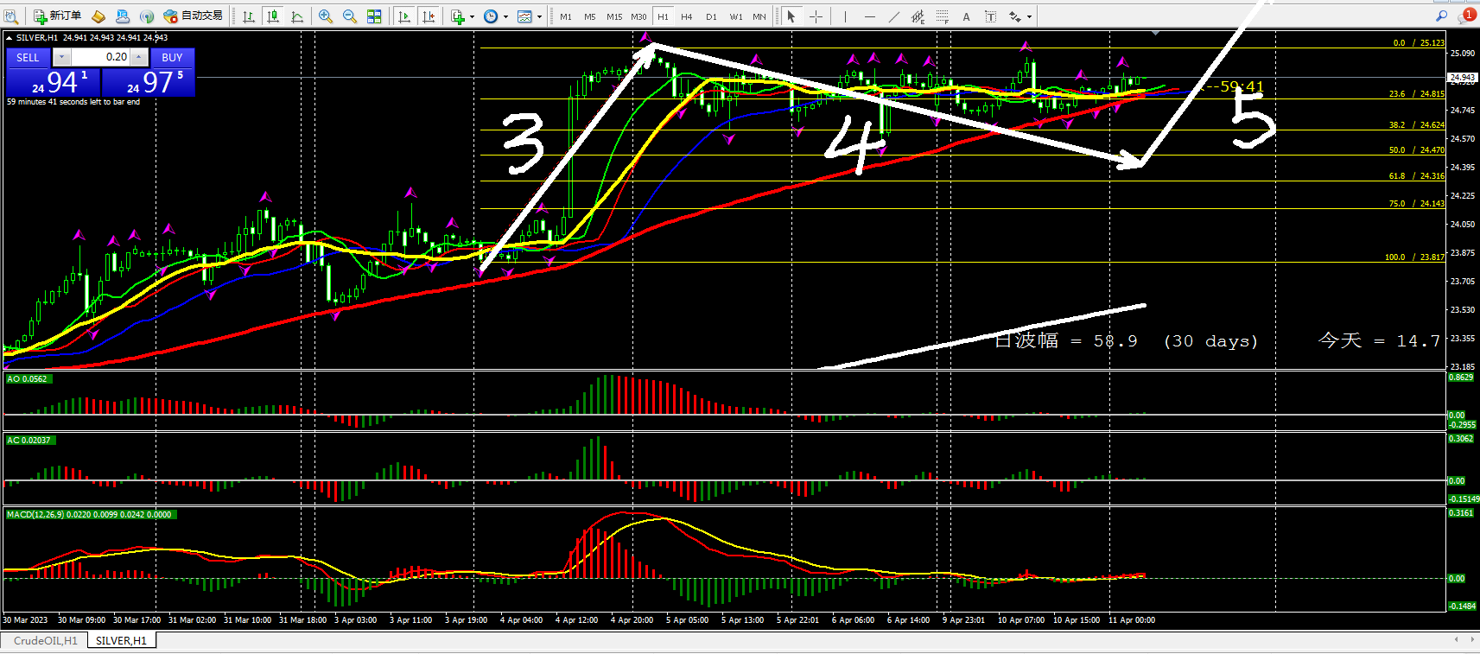Toggle candlestick chart display mode
This screenshot has width=1480, height=654.
coord(273,16)
